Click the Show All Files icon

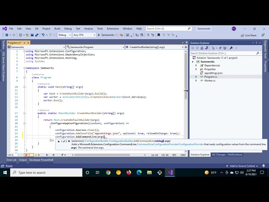(225, 48)
